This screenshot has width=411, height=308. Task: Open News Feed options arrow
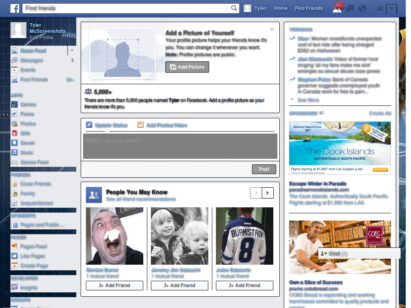pos(72,50)
